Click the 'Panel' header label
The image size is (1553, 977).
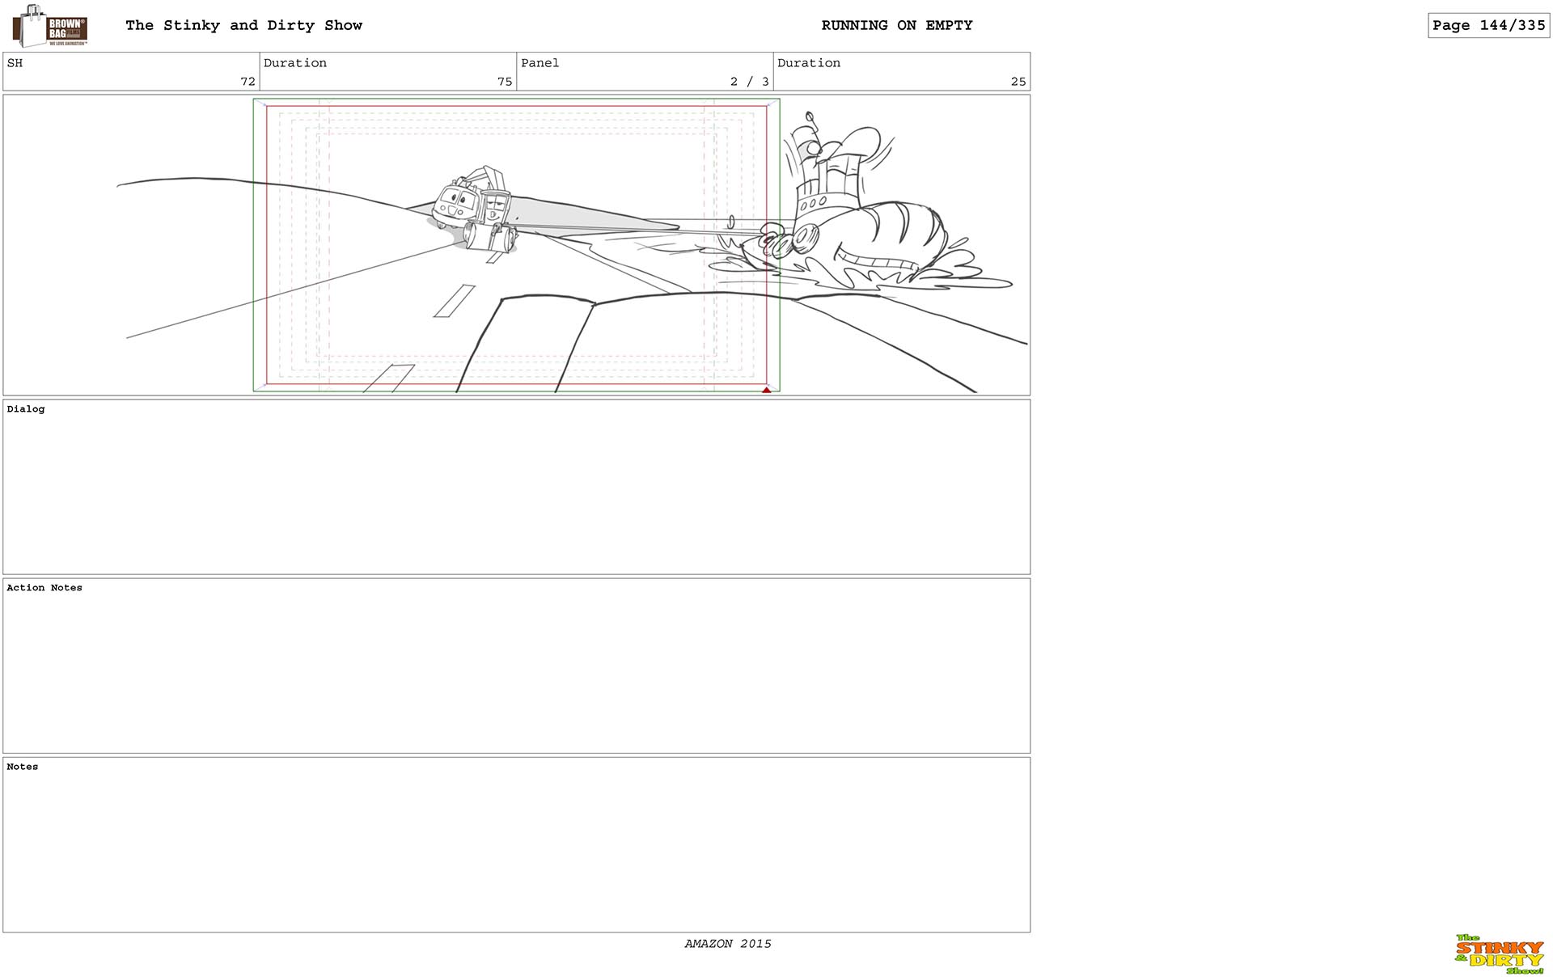[x=540, y=63]
